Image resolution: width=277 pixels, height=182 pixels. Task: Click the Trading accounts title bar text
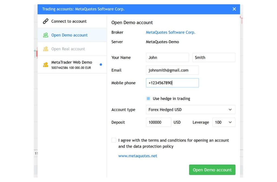pos(83,9)
